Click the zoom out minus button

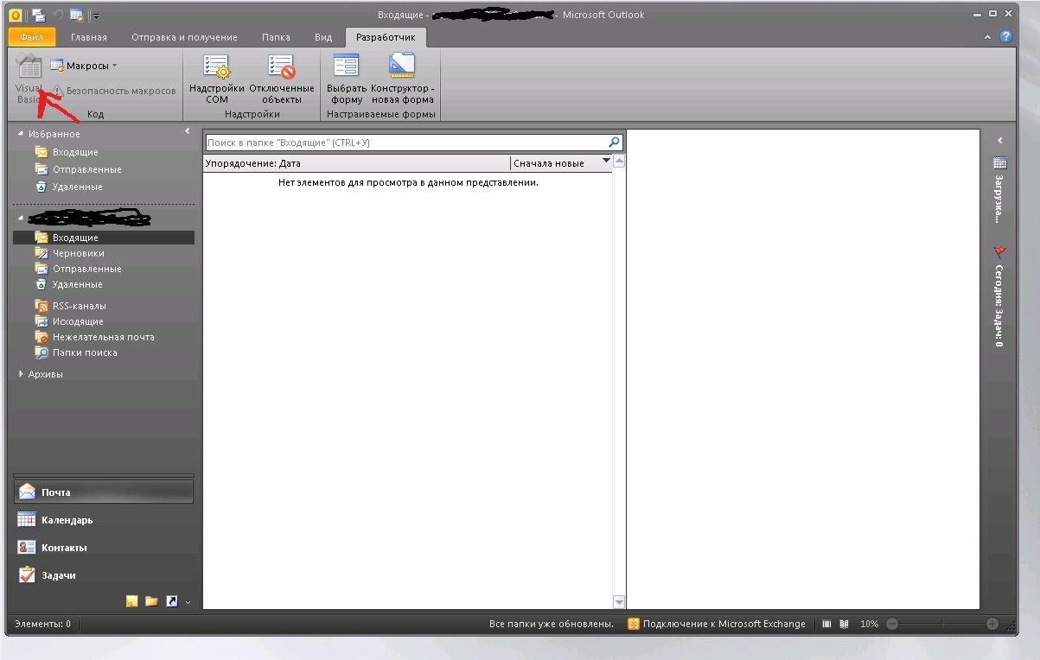click(892, 624)
